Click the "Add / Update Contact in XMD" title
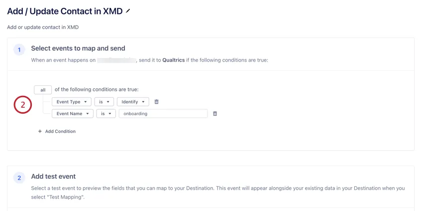Viewport: 423px width, 211px height. (65, 11)
